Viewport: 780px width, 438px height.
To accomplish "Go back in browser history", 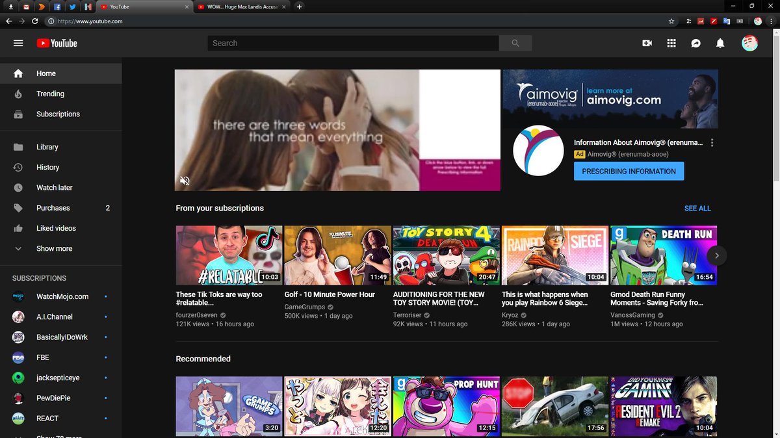I will coord(9,21).
